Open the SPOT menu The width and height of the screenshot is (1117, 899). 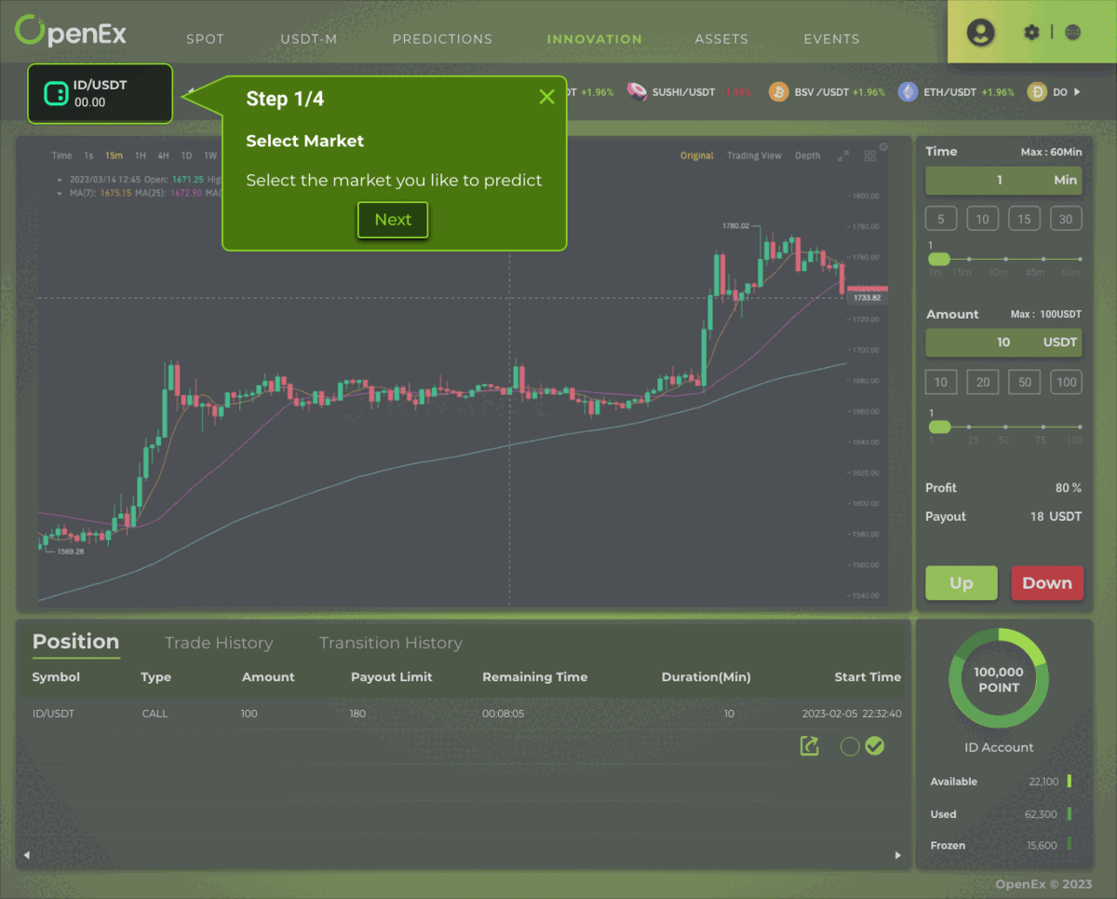[205, 39]
